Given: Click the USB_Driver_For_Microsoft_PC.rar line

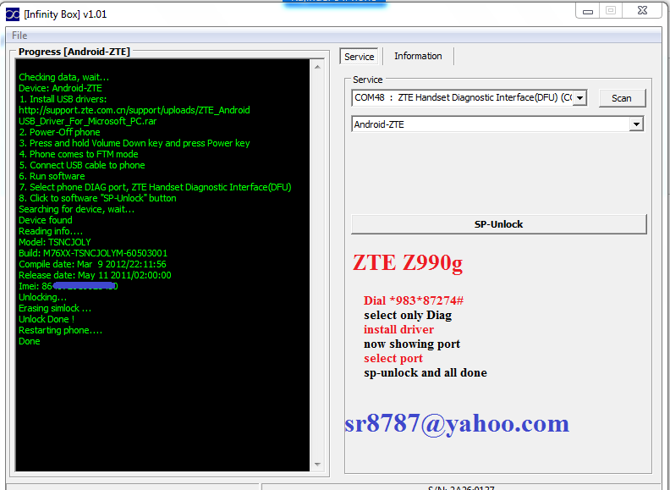Looking at the screenshot, I should [88, 121].
